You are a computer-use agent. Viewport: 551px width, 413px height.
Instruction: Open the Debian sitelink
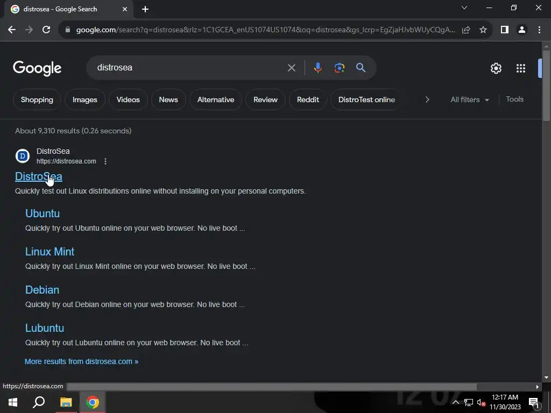(42, 290)
